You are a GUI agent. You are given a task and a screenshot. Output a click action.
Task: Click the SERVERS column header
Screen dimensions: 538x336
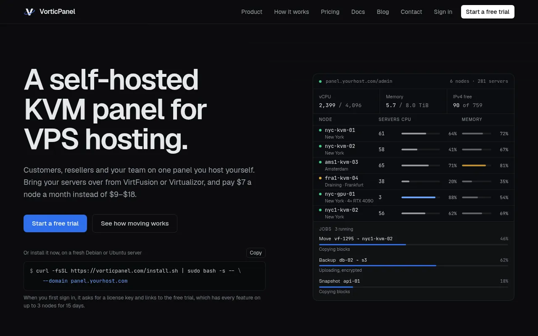389,120
